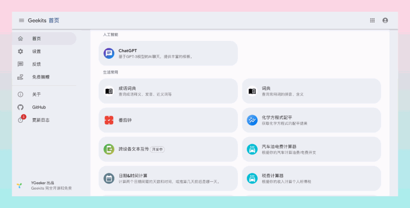Open the hamburger menu icon
This screenshot has width=410, height=208.
pyautogui.click(x=22, y=20)
